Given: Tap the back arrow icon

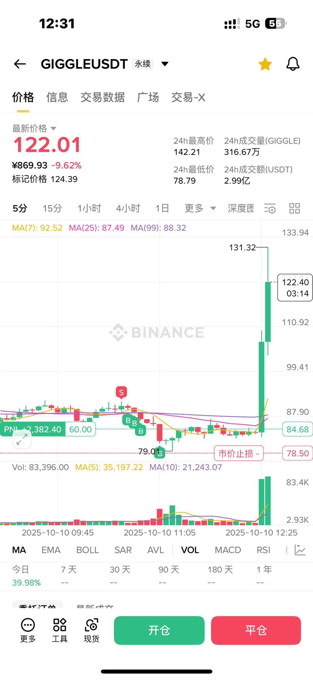Looking at the screenshot, I should pos(20,64).
